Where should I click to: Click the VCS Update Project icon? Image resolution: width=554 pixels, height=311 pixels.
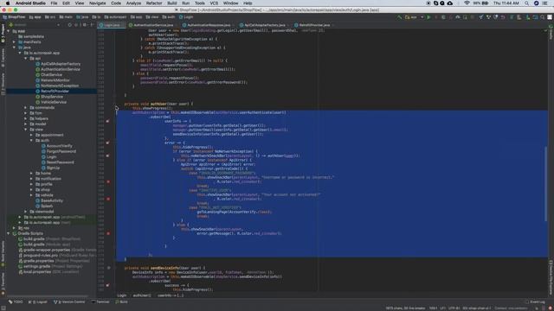pos(481,17)
